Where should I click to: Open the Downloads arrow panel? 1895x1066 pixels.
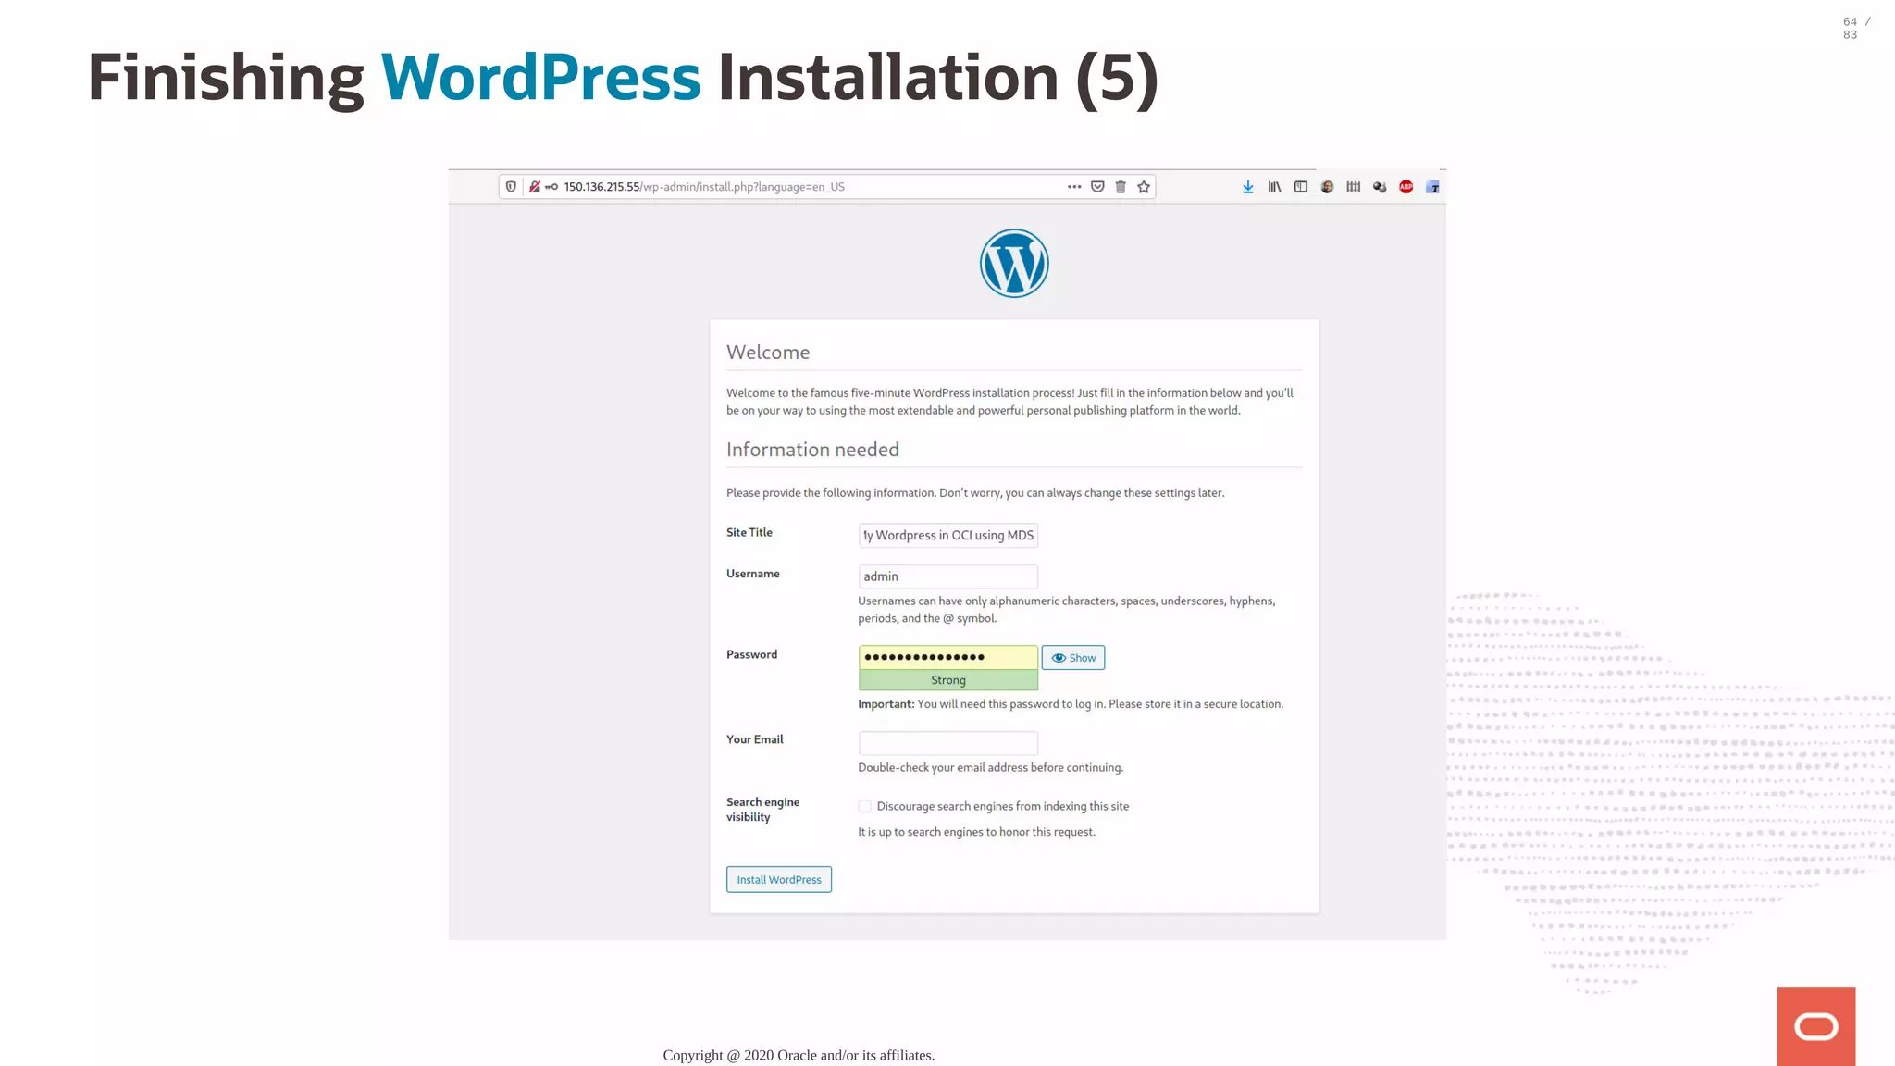[1248, 187]
